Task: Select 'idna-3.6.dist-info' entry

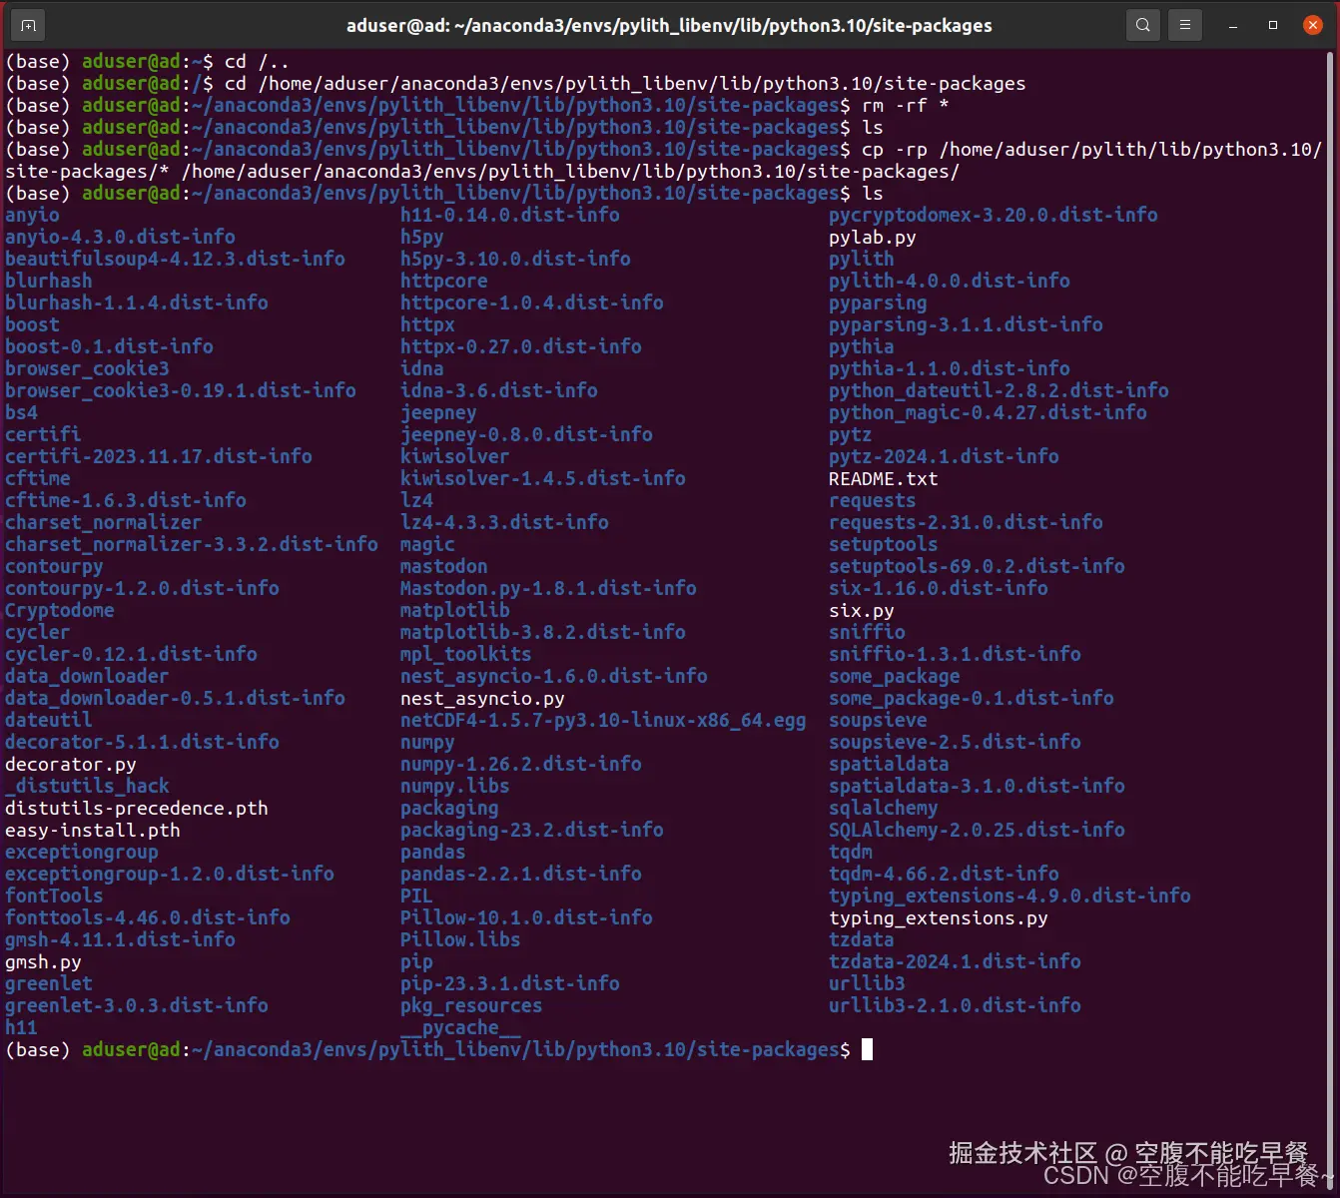Action: click(499, 390)
